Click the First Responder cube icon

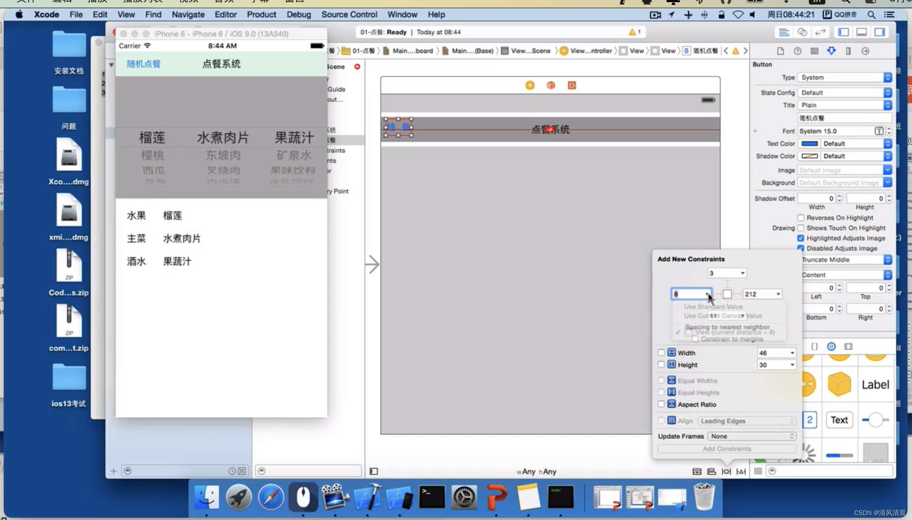551,86
